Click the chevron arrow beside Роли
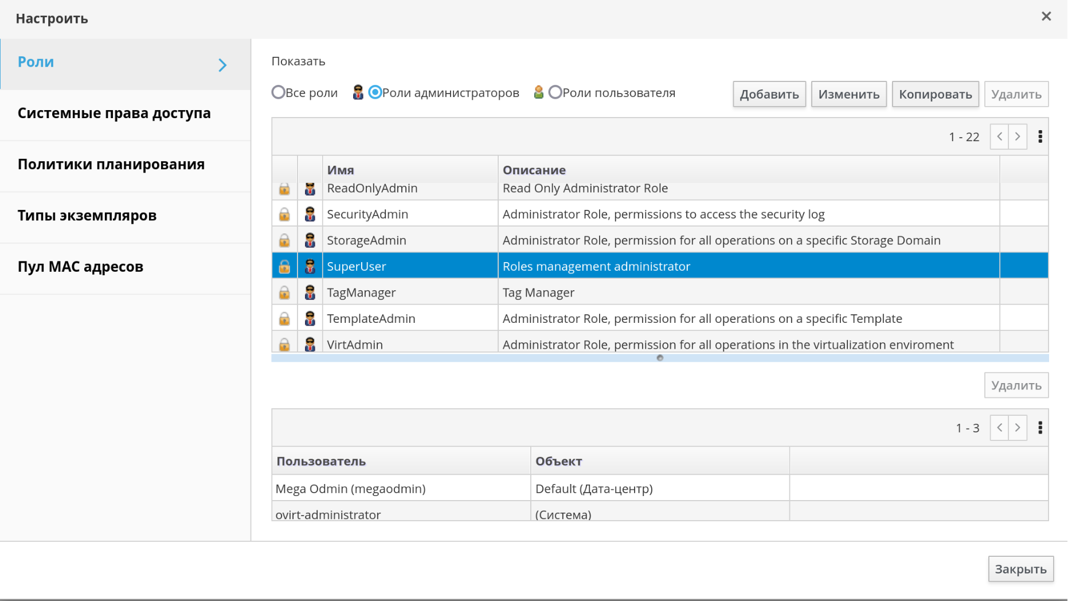 222,65
